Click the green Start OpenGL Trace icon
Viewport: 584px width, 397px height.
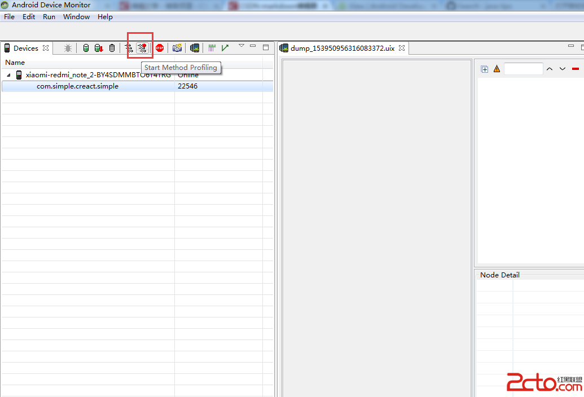click(225, 47)
